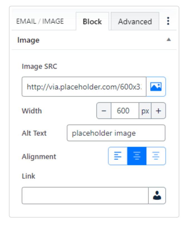The height and width of the screenshot is (229, 191).
Task: Click the Alignment label
Action: click(x=39, y=157)
